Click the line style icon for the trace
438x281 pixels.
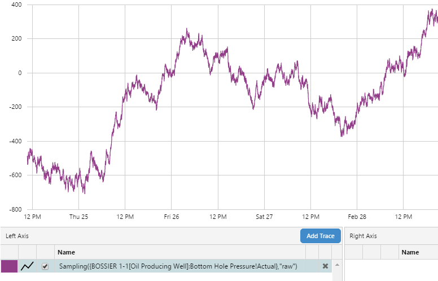(x=27, y=266)
